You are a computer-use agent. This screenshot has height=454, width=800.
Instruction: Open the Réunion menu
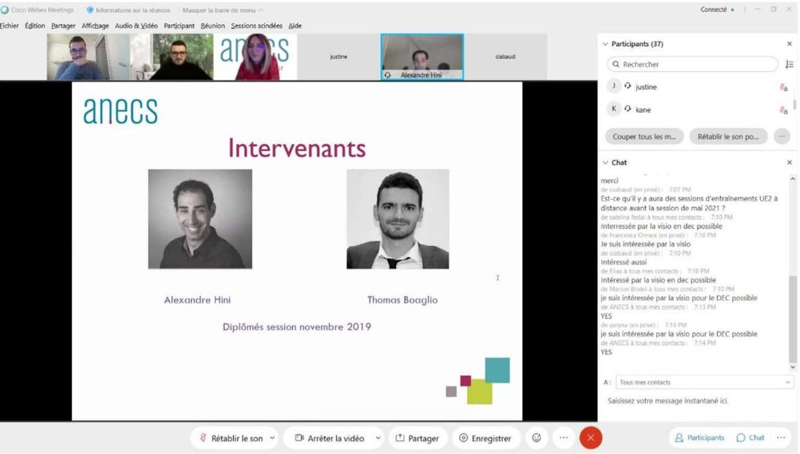[x=213, y=26]
